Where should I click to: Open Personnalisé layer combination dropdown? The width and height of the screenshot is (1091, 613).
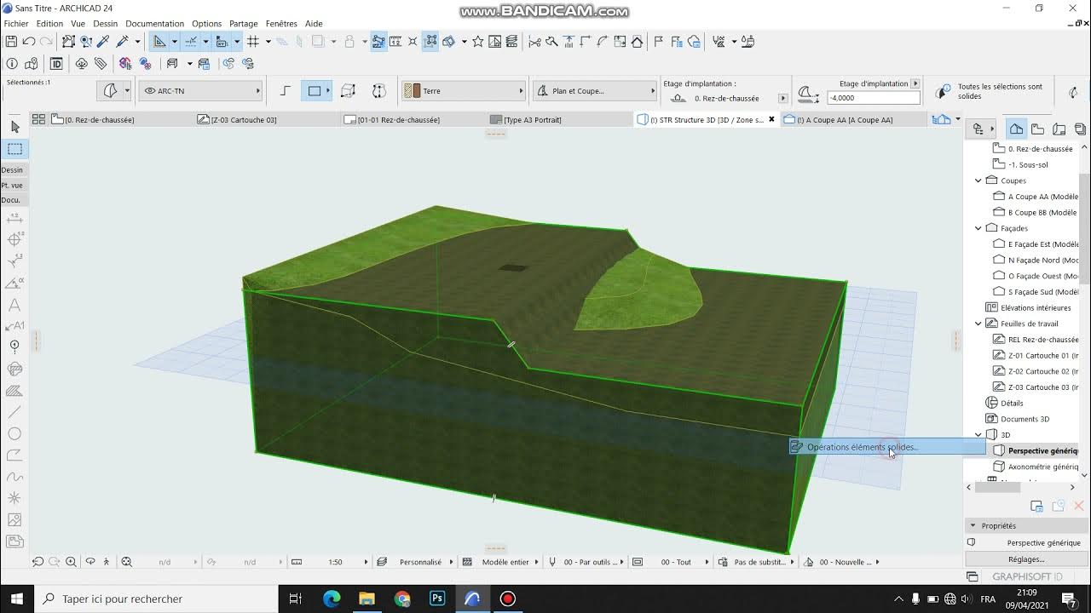point(415,562)
